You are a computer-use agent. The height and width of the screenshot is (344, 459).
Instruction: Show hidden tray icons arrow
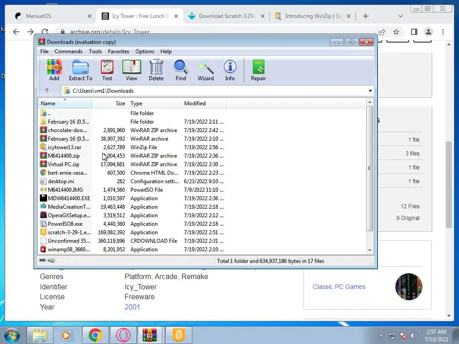pos(381,335)
